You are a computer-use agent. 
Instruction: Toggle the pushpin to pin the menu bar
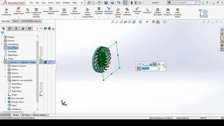click(82, 3)
